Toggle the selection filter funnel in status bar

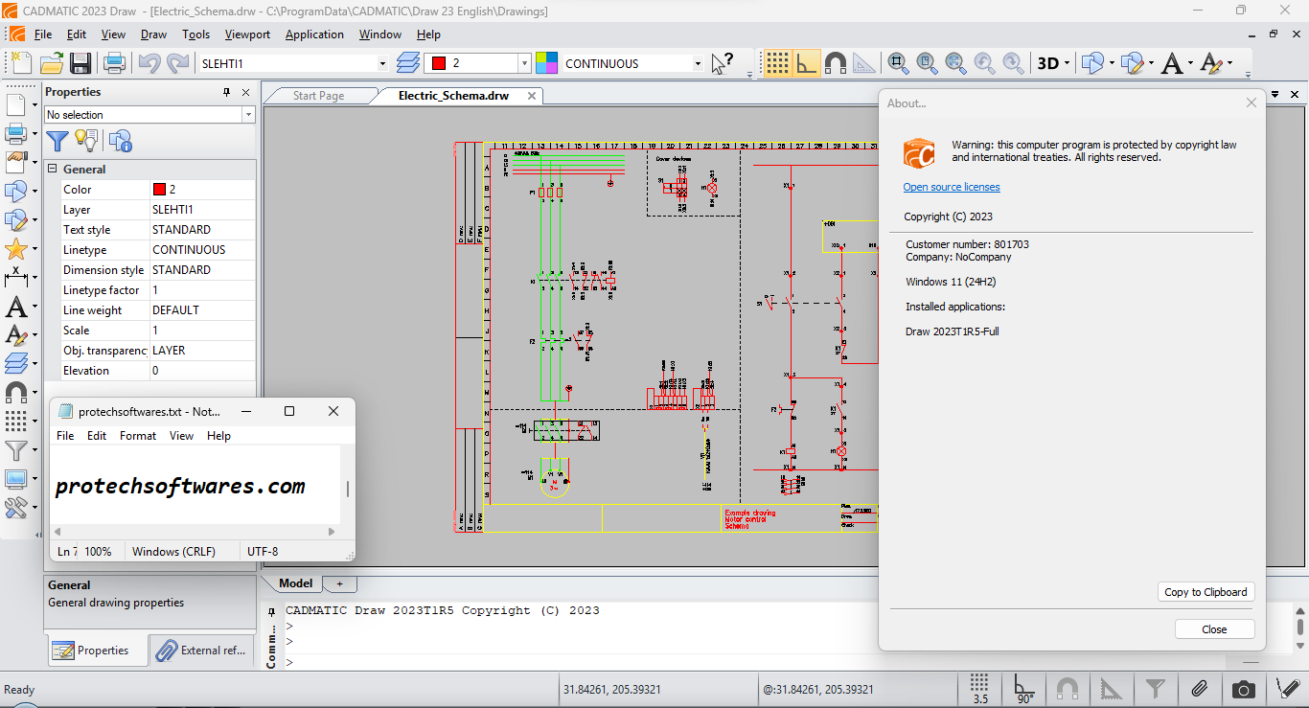(x=1156, y=689)
